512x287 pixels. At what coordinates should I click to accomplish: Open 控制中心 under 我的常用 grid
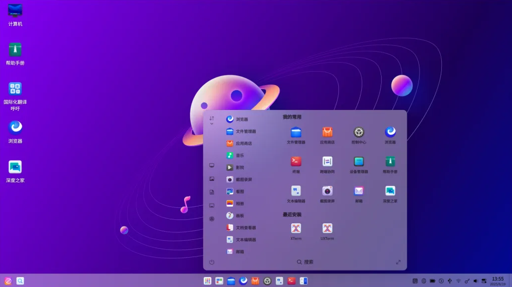(x=359, y=135)
